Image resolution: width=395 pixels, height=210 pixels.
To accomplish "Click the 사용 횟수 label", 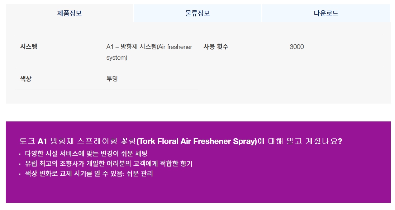I will pos(216,47).
